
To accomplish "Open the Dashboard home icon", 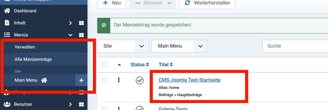I will [7, 11].
